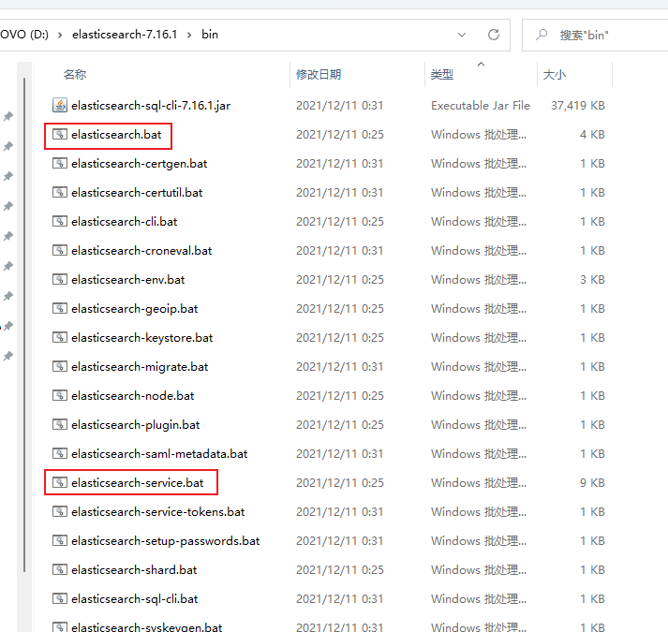Expand the chevron after elasticsearch-7.16.1
Image resolution: width=668 pixels, height=632 pixels.
[x=189, y=35]
